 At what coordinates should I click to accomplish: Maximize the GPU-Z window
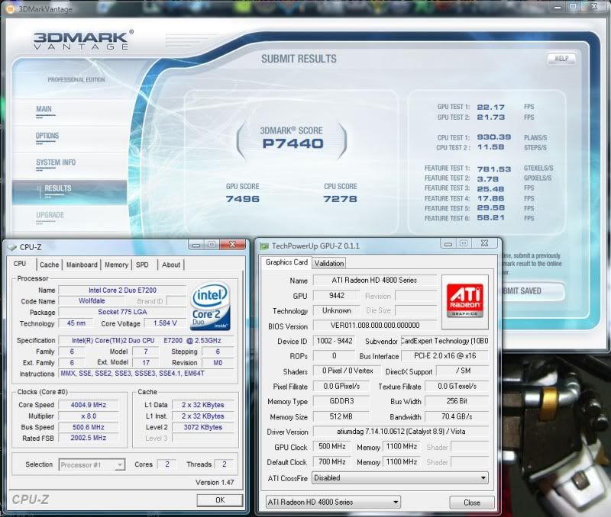[x=464, y=244]
